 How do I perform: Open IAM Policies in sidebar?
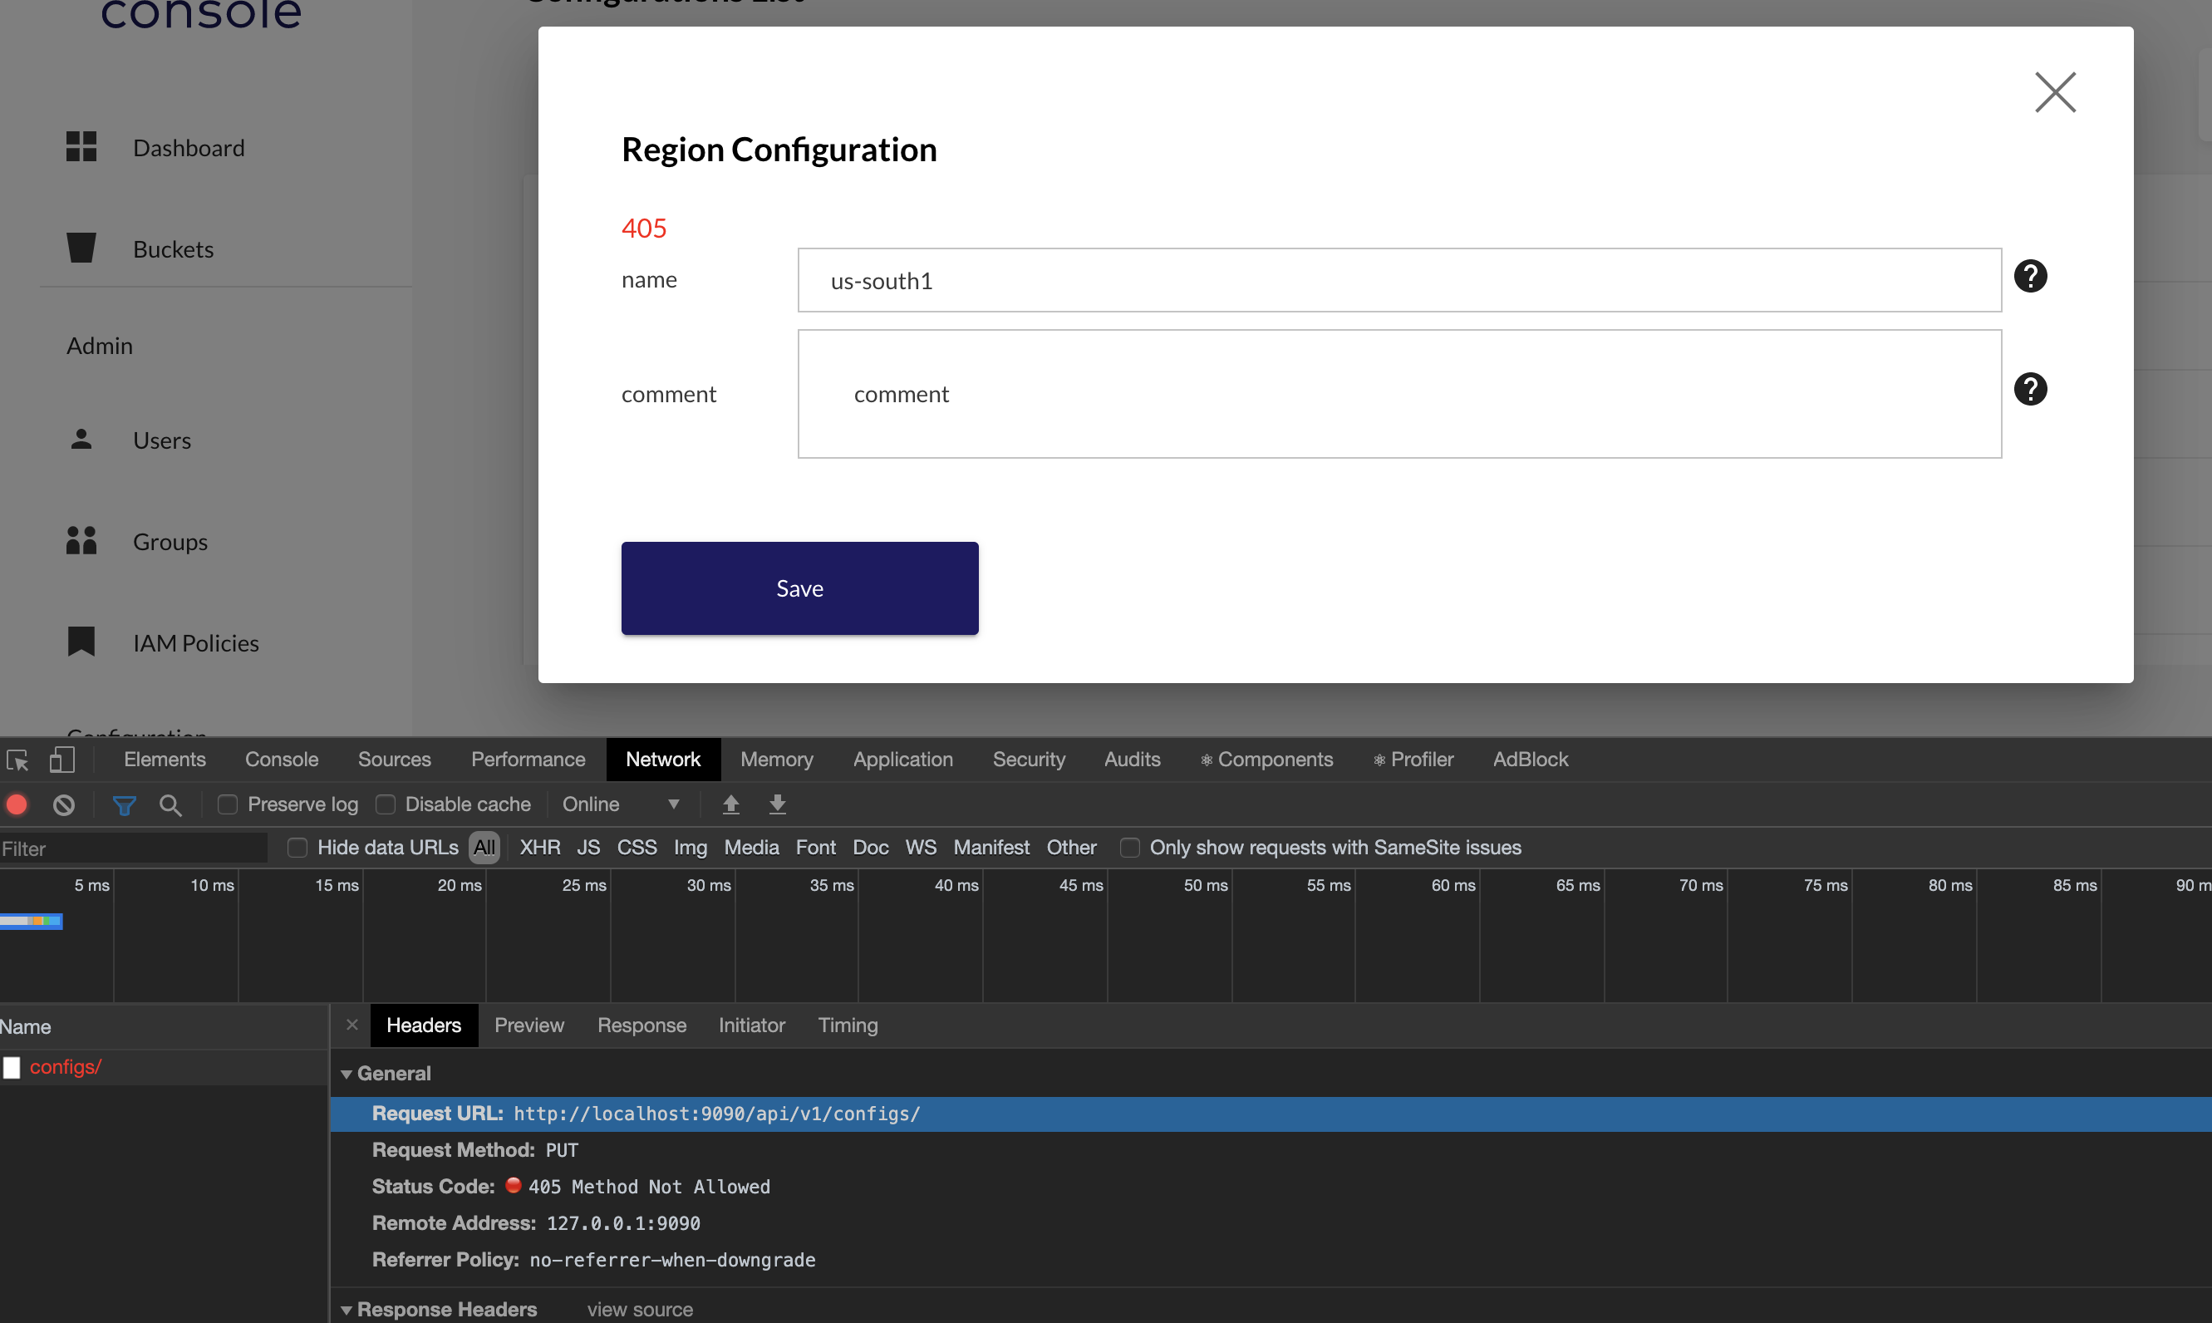click(x=196, y=644)
